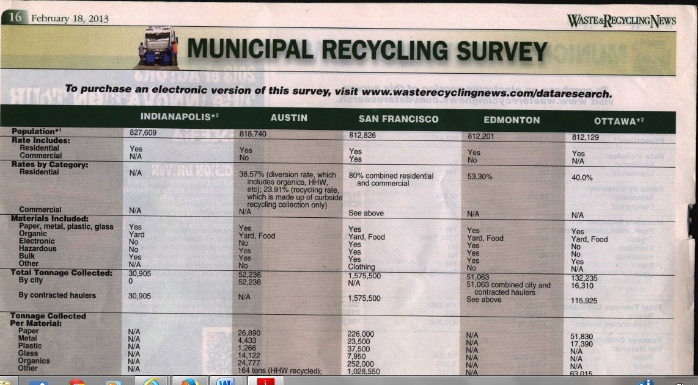698x385 pixels.
Task: Click the Waste & Recycling News logo
Action: (622, 21)
